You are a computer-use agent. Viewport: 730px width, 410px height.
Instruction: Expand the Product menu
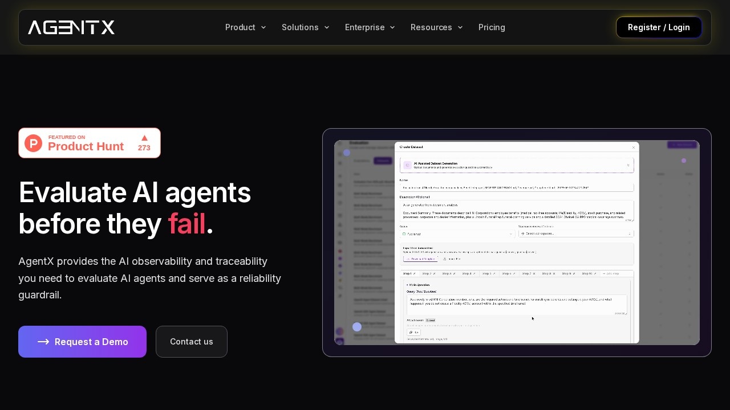pyautogui.click(x=246, y=27)
